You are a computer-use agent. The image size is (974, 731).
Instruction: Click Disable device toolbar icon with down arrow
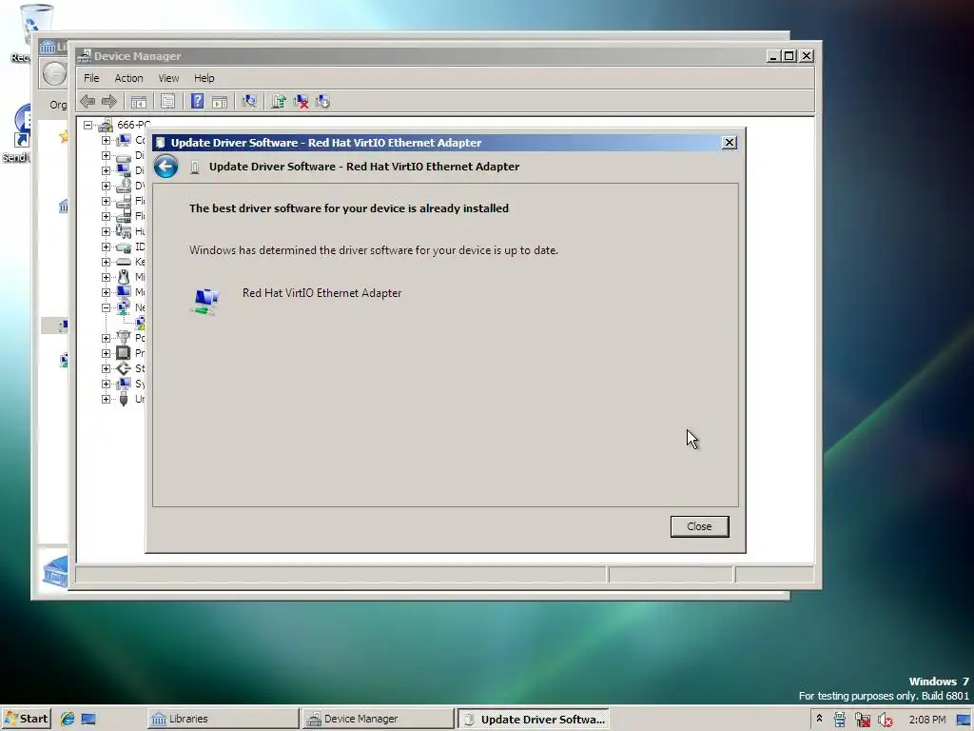tap(322, 101)
